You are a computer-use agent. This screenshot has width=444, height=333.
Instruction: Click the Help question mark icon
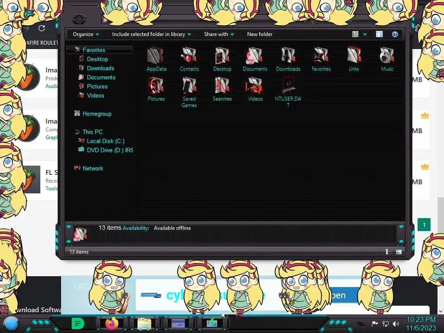point(395,34)
